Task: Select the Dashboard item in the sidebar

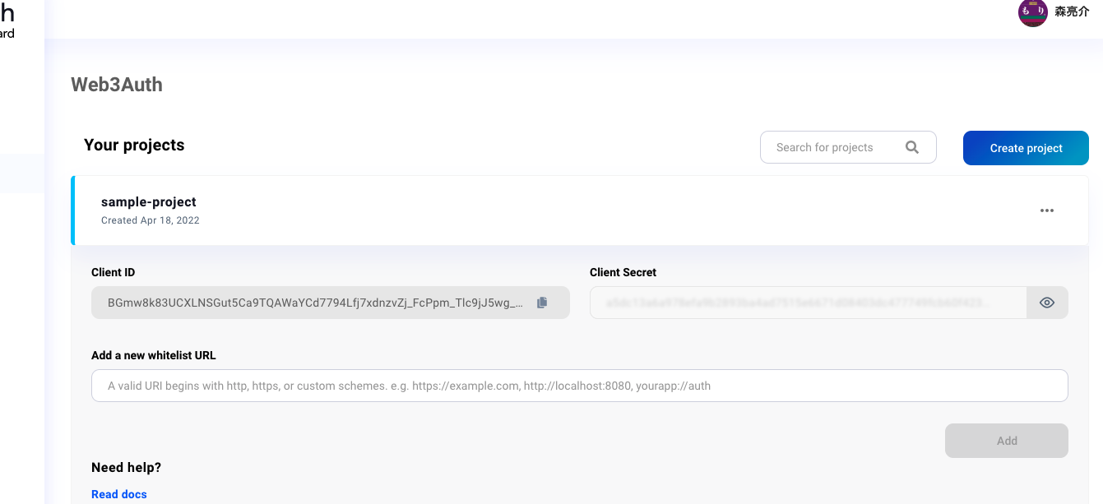Action: pos(8,33)
